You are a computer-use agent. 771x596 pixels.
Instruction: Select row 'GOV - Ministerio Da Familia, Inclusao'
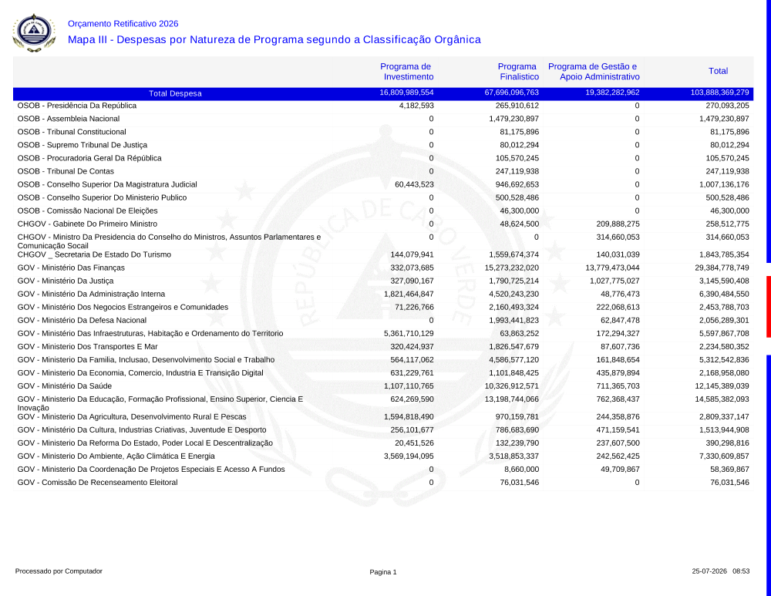coord(383,360)
